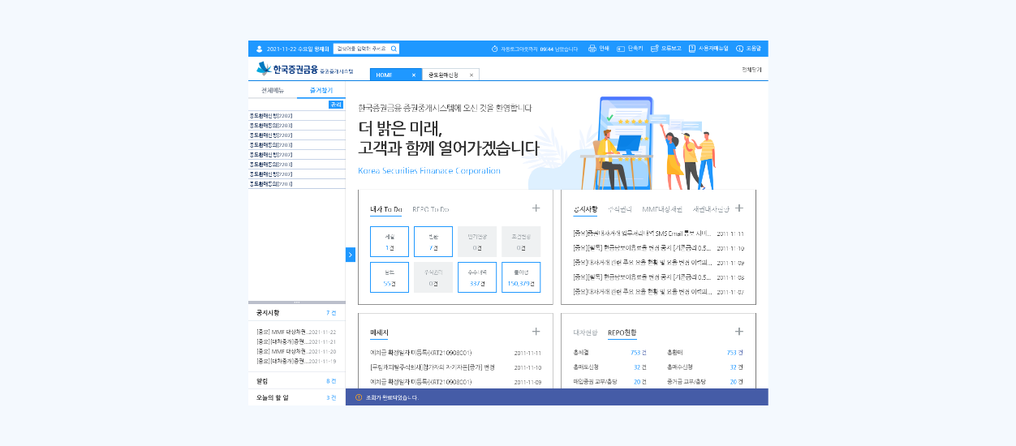Select the REPO To Do tab
The height and width of the screenshot is (446, 1016).
point(431,209)
